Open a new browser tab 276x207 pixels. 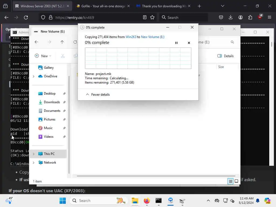tap(199, 6)
